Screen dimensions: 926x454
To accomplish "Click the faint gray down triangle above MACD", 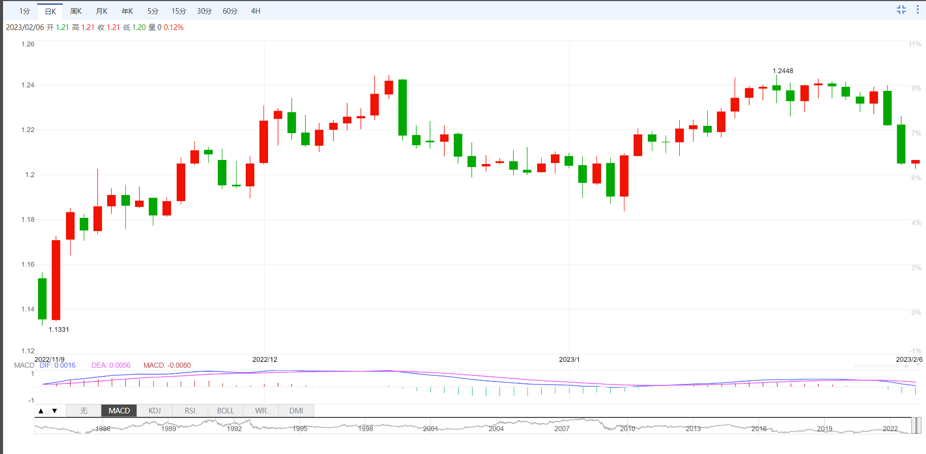I will [918, 366].
